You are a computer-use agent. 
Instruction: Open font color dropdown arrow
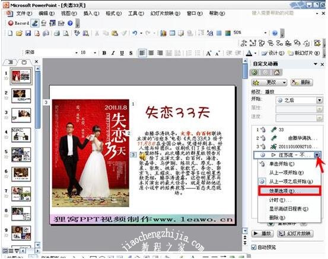pos(255,53)
